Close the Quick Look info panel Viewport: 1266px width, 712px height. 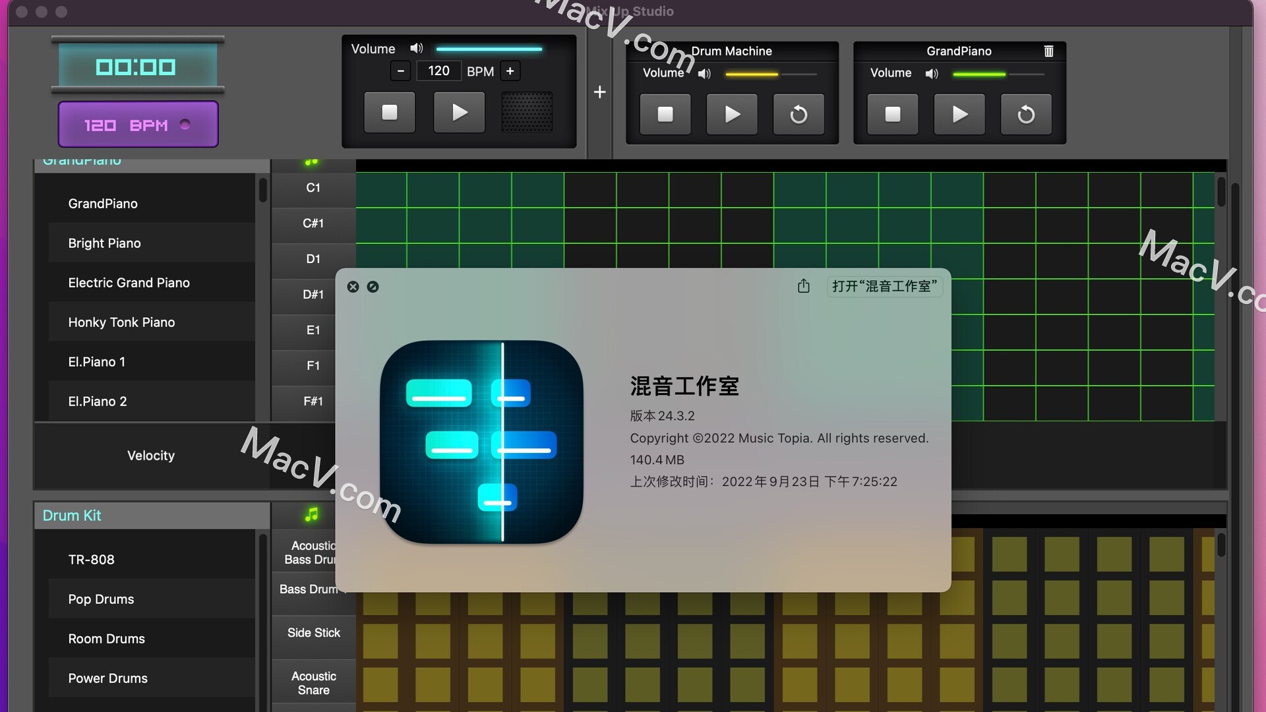pyautogui.click(x=353, y=287)
